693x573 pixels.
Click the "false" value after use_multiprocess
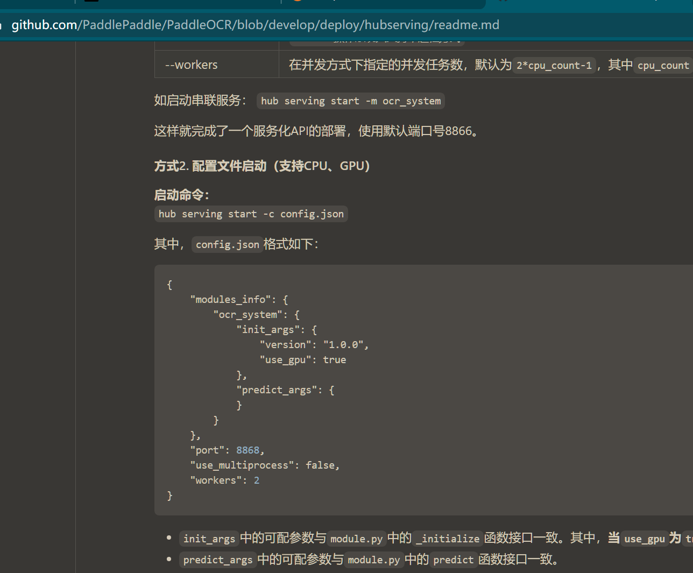click(320, 465)
